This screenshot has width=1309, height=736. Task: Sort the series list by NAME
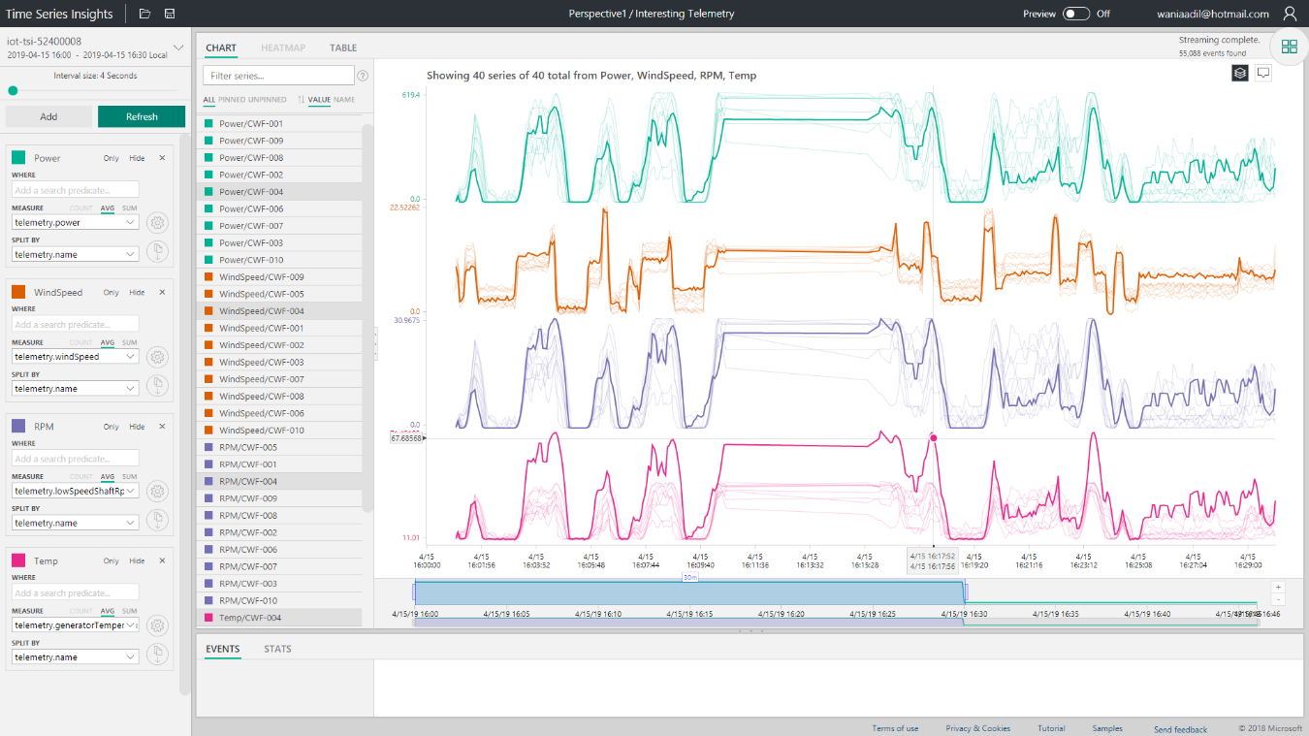click(x=344, y=100)
